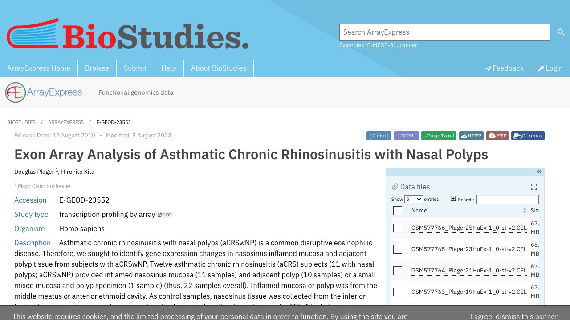Focus the Data files Search box
The image size is (570, 320).
508,200
